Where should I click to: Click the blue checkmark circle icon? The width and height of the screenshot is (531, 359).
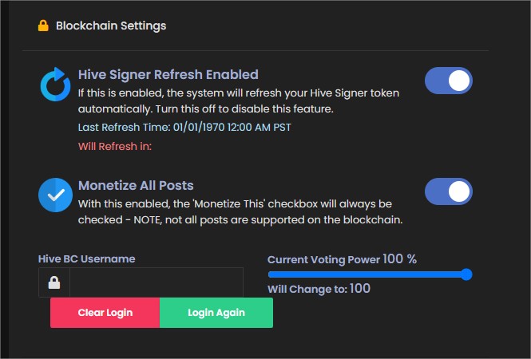55,195
